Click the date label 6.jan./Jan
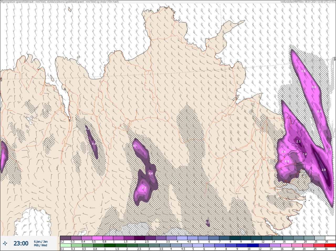The image size is (336, 251). [x=41, y=242]
